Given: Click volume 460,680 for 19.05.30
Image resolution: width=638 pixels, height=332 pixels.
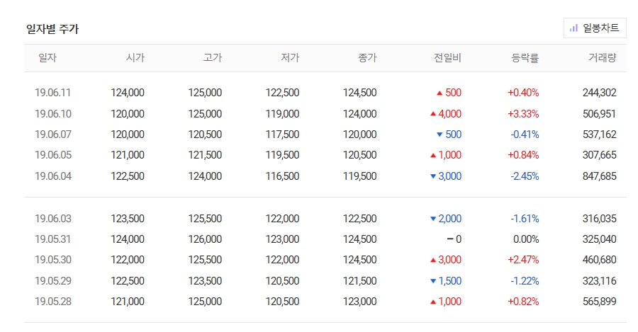Looking at the screenshot, I should point(599,260).
